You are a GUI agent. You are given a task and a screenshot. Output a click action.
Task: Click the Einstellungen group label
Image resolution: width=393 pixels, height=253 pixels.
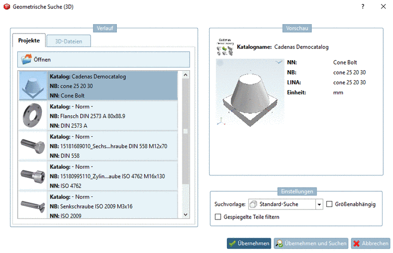click(297, 191)
